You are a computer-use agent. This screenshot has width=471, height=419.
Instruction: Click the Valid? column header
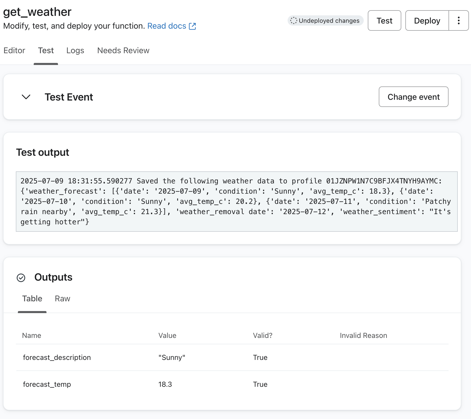263,335
